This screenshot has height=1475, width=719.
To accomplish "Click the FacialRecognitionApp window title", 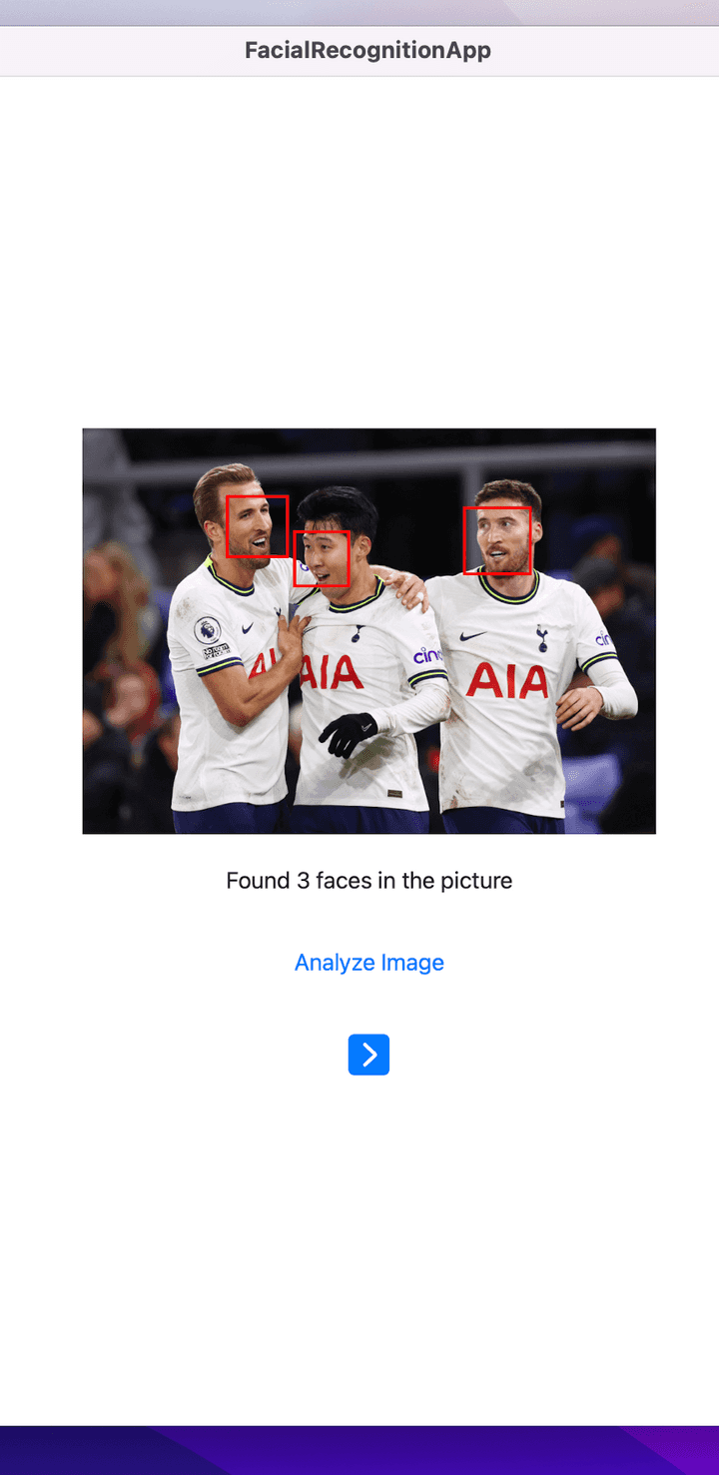I will click(x=367, y=50).
